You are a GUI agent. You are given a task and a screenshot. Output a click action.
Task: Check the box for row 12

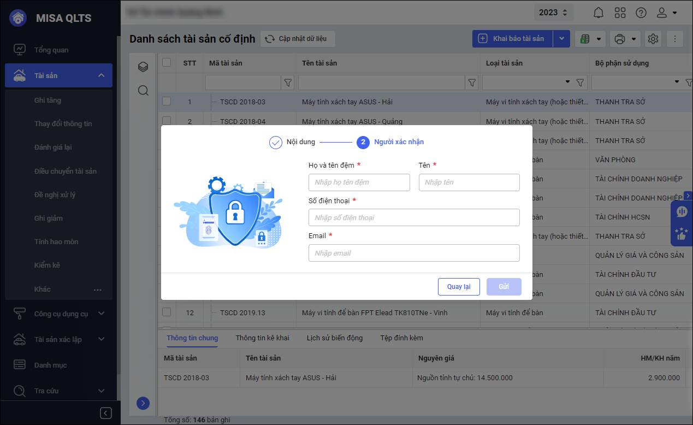click(x=167, y=312)
